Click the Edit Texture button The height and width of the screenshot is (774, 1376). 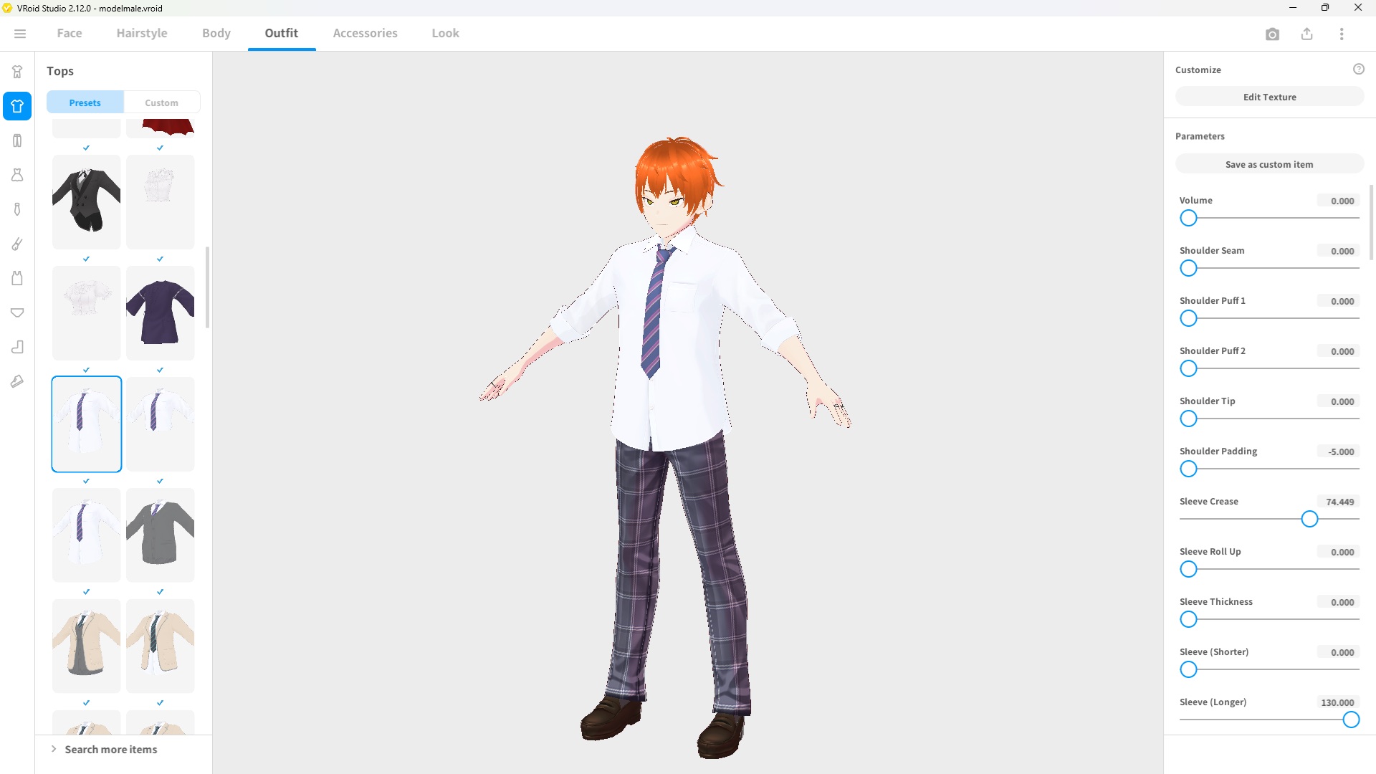tap(1268, 96)
